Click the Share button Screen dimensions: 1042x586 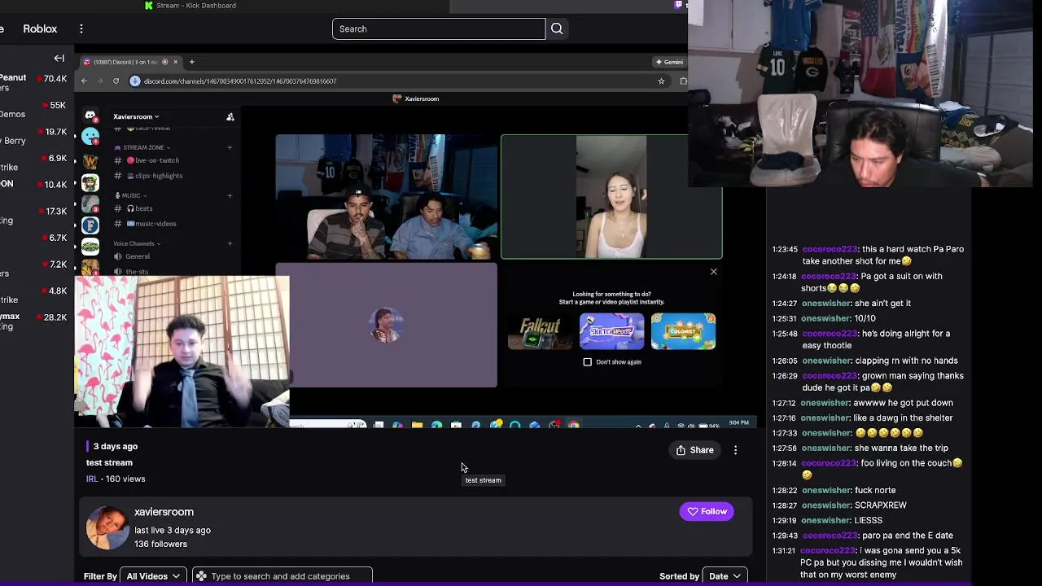click(x=694, y=450)
